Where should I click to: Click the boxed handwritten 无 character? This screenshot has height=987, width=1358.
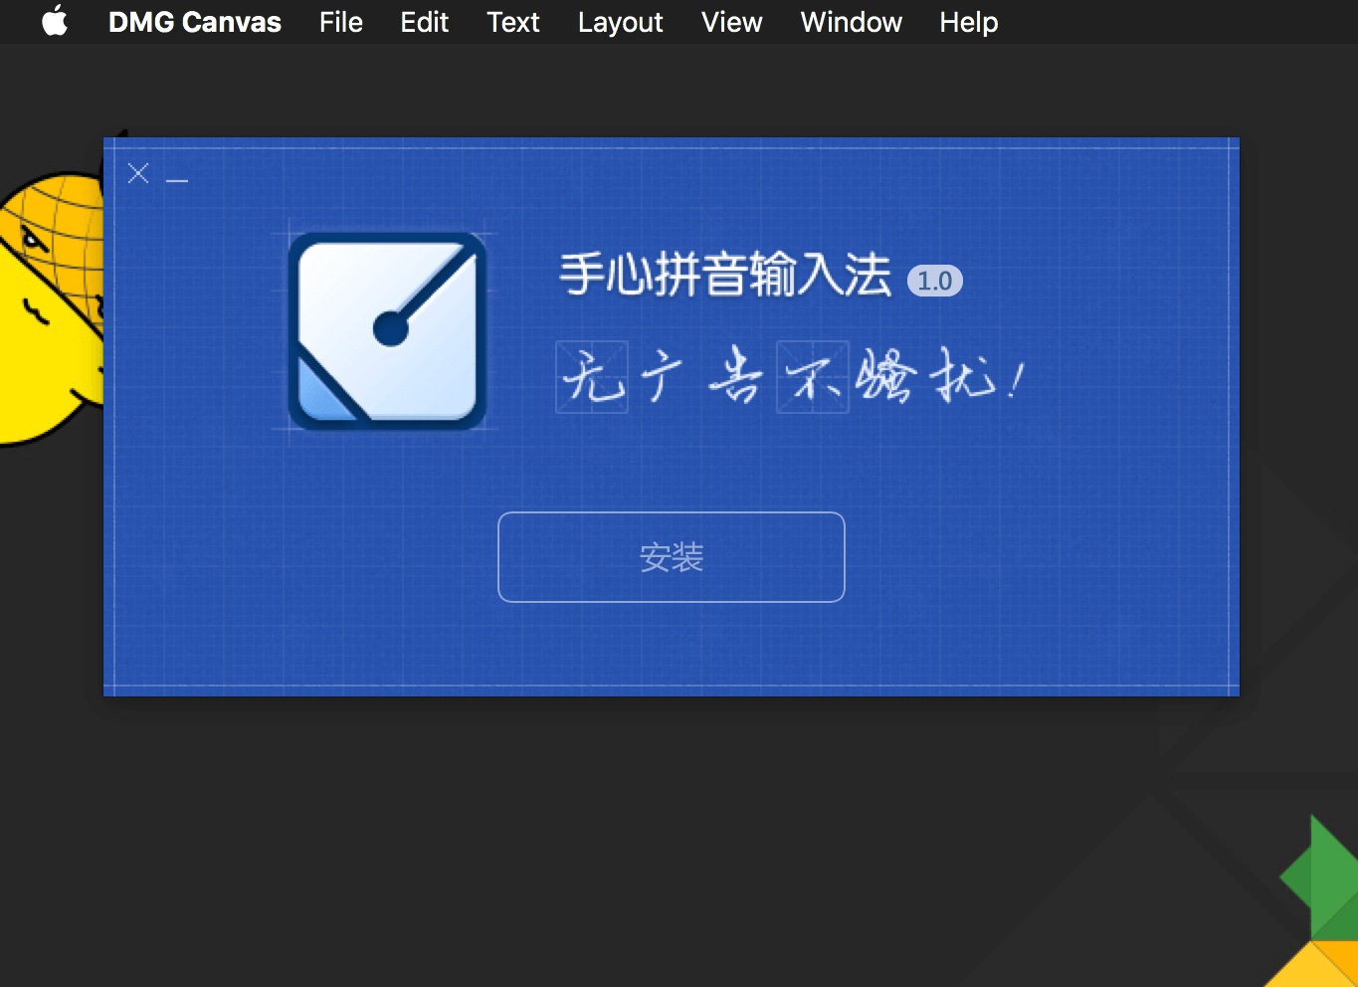pyautogui.click(x=592, y=377)
